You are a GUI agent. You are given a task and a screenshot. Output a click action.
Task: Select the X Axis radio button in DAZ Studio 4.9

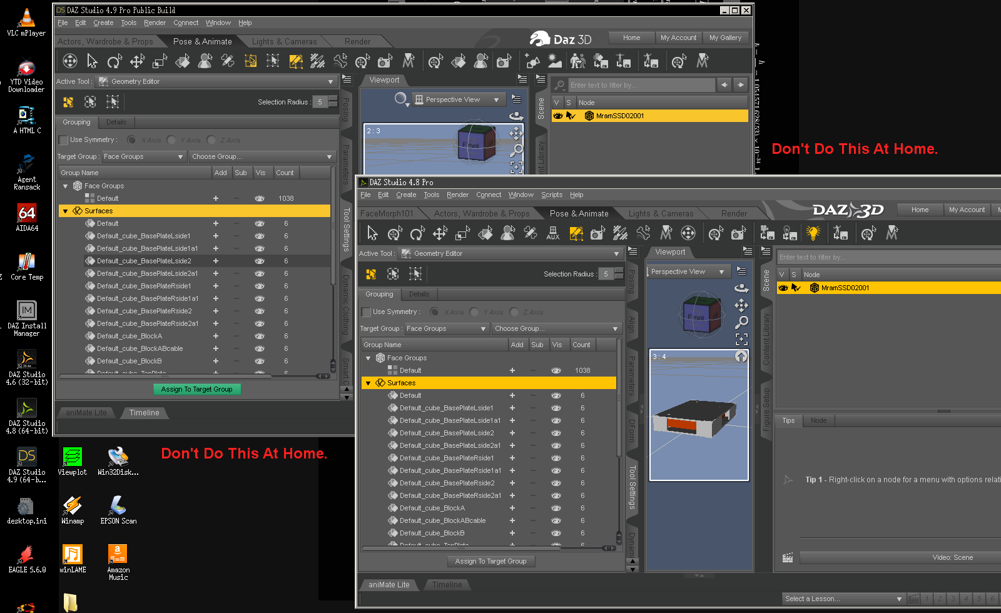(131, 140)
